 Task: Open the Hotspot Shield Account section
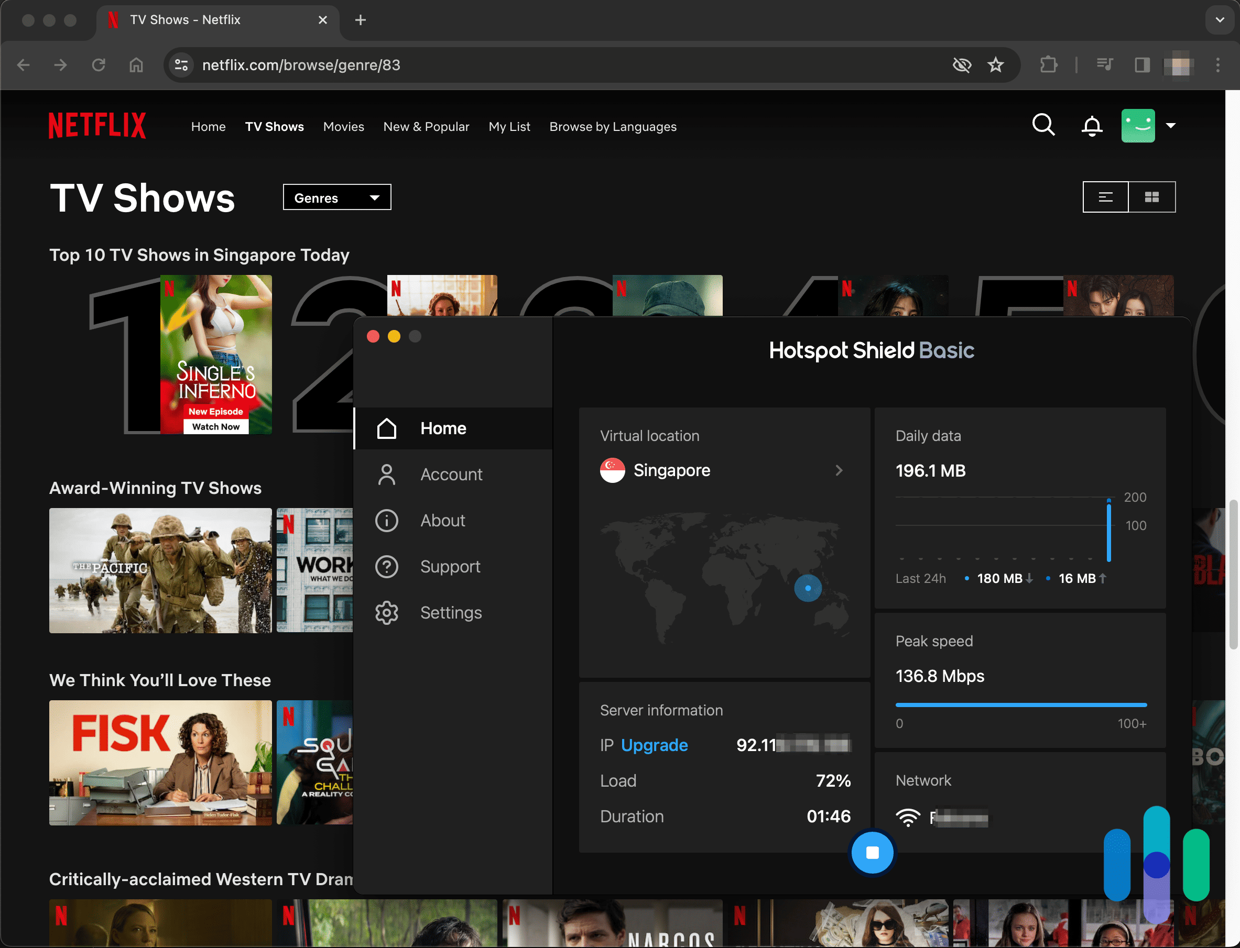(x=450, y=474)
